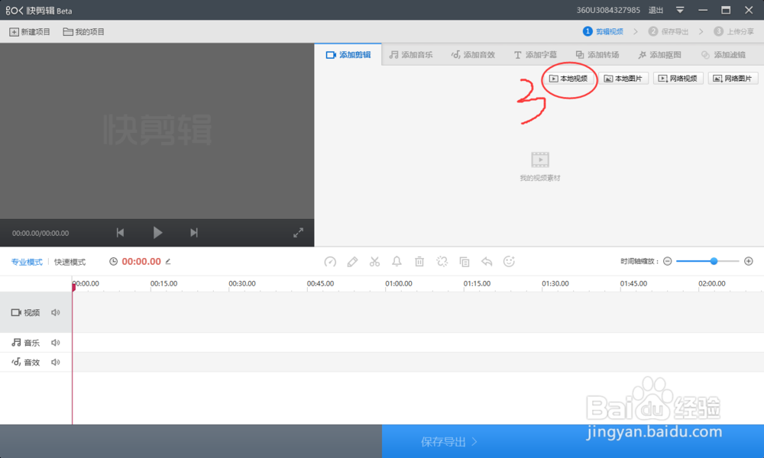Click the copy clip icon
Viewport: 764px width, 458px height.
465,262
